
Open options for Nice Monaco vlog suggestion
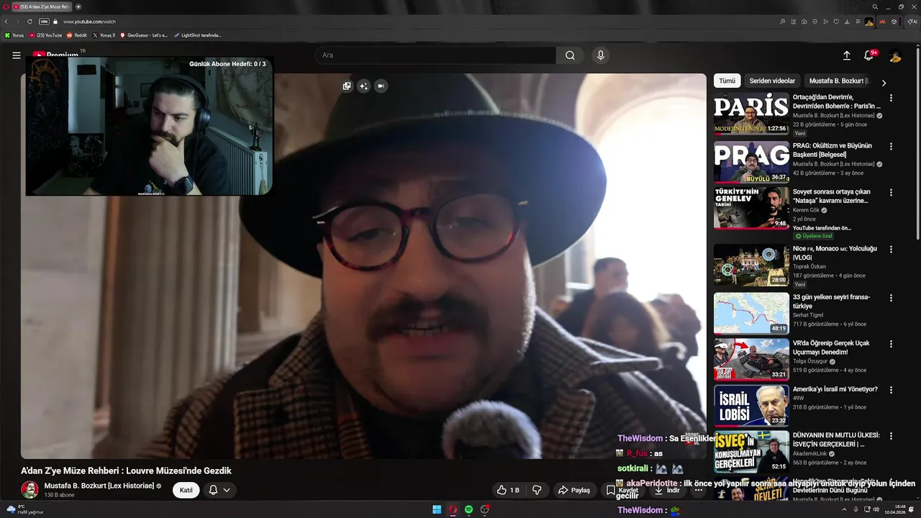[x=891, y=250]
